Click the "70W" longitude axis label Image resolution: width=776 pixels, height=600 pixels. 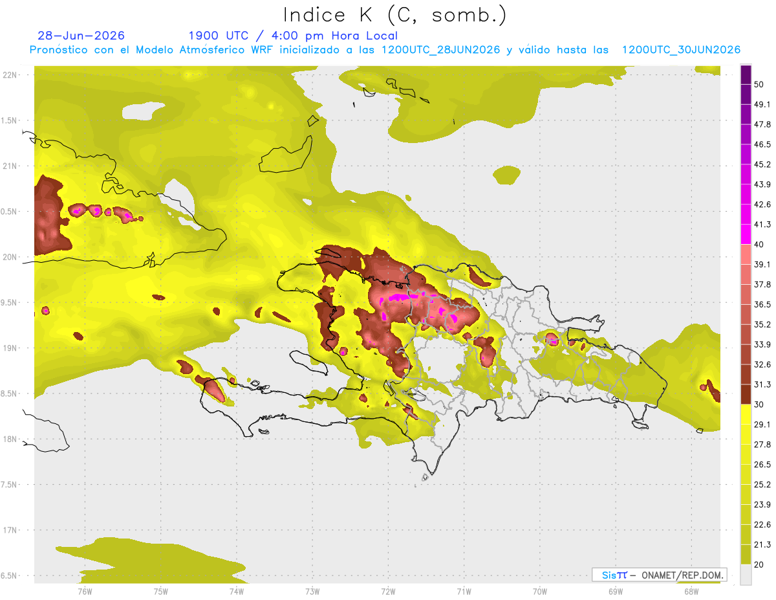point(539,591)
